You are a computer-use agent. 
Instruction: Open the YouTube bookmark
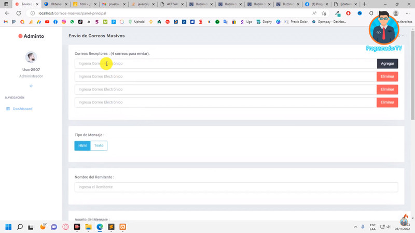click(47, 22)
